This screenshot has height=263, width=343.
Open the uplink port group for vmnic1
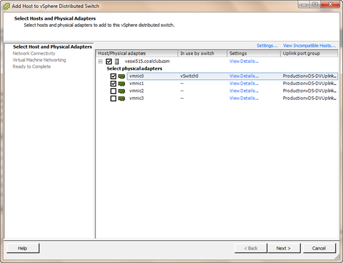pyautogui.click(x=309, y=83)
